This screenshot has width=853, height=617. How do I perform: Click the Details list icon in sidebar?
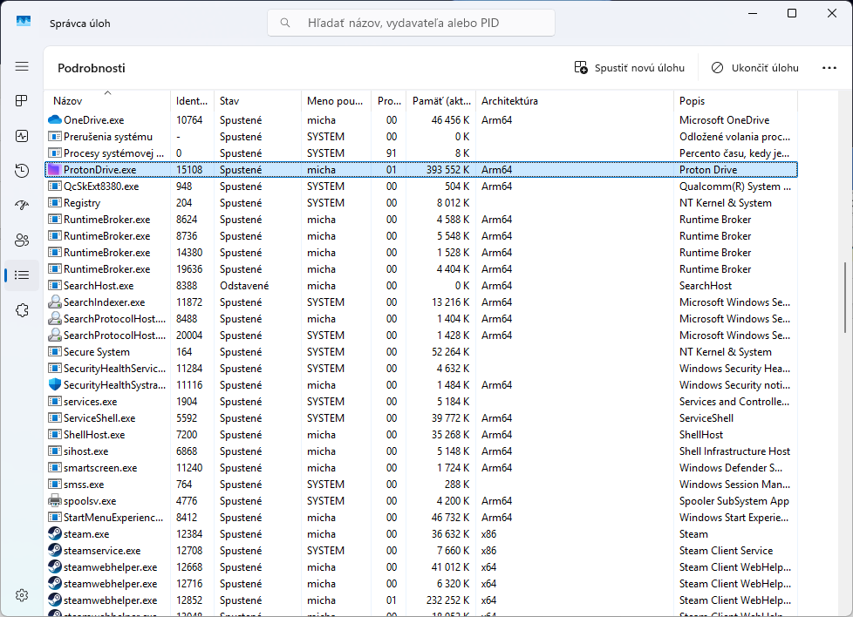tap(22, 275)
